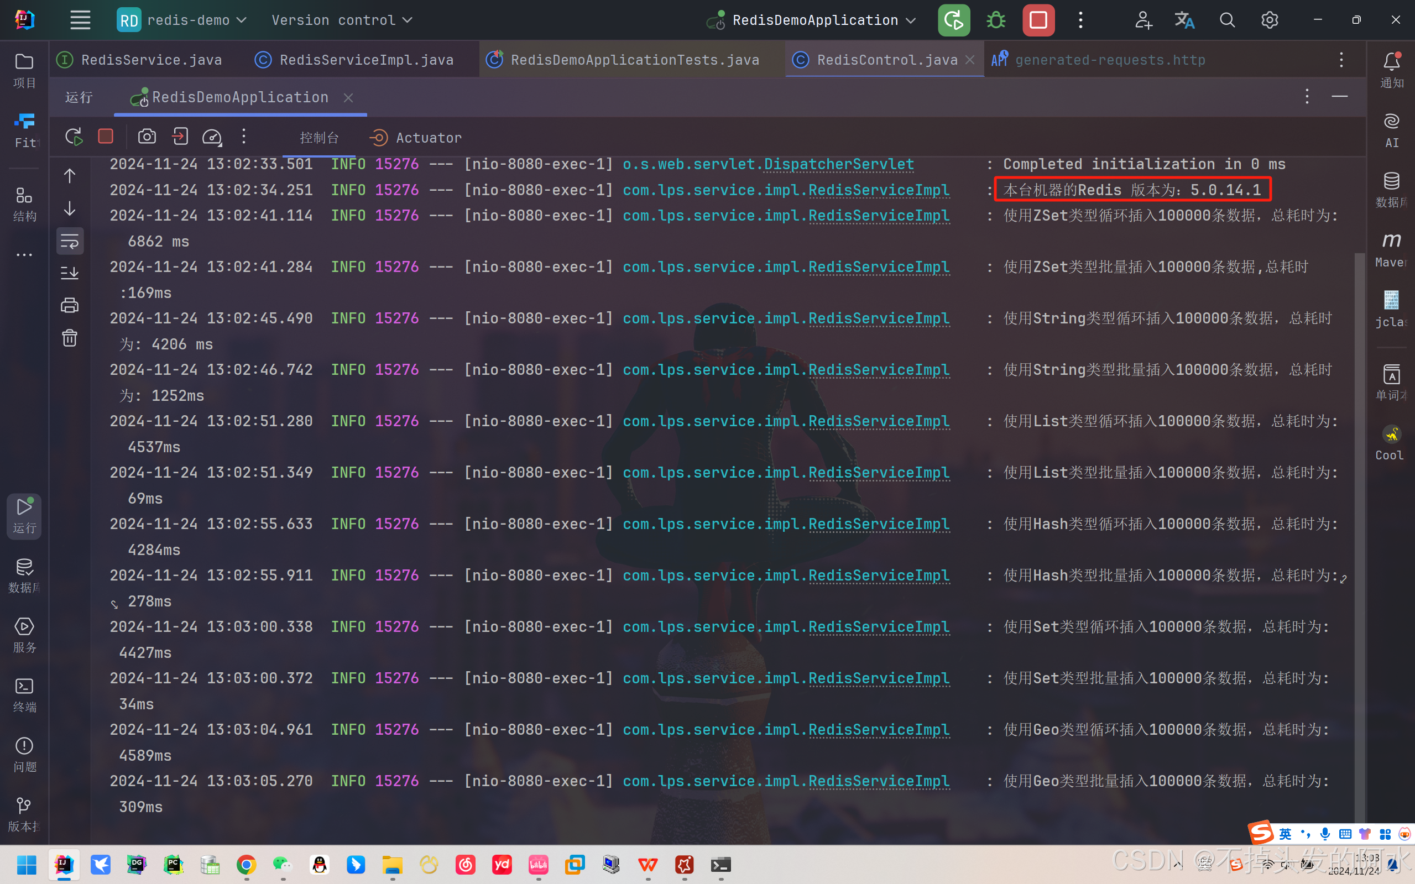Screen dimensions: 1415x884
Task: Open the Cool Request tool window
Action: 1392,442
